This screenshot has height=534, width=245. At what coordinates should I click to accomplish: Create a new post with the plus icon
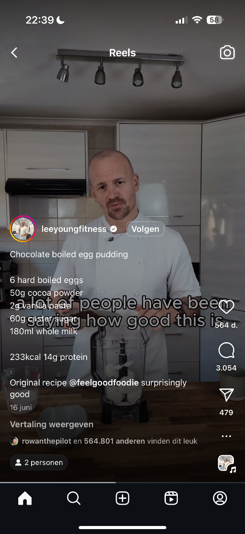pos(122,498)
